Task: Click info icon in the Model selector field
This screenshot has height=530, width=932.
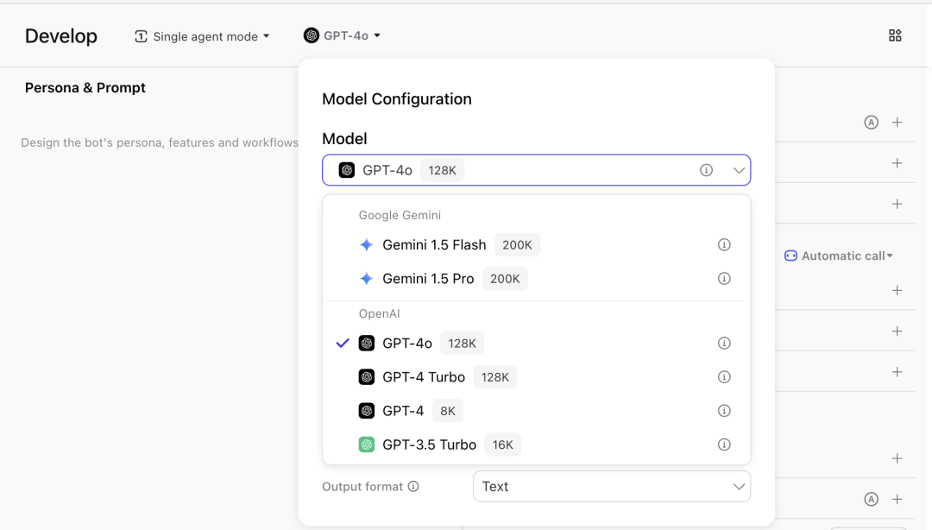Action: tap(706, 170)
